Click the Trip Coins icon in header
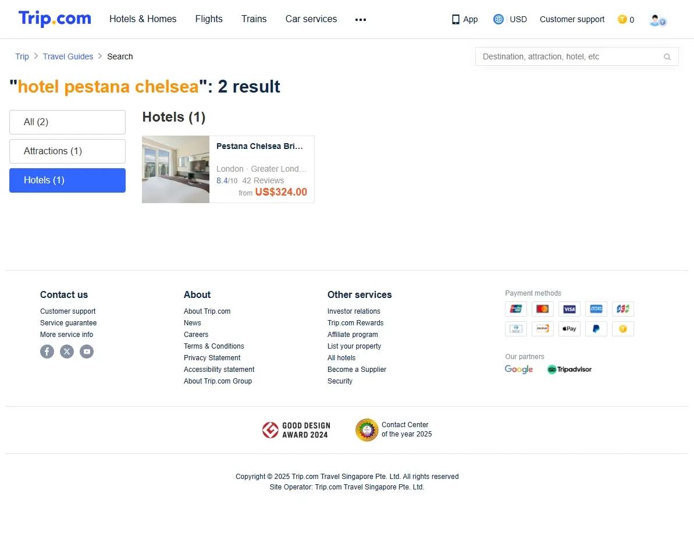The image size is (694, 536). tap(622, 19)
